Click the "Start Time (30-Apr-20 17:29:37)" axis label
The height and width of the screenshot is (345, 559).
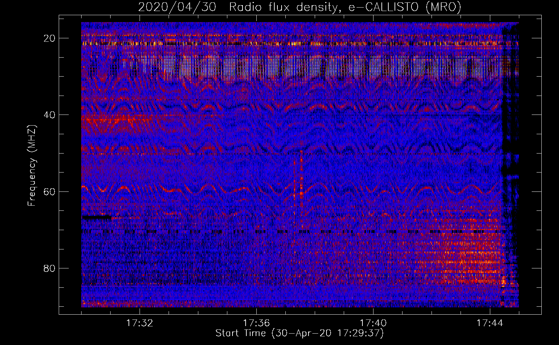[300, 333]
